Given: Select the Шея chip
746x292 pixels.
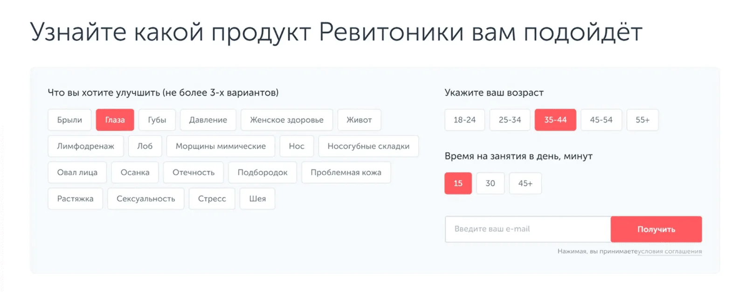Looking at the screenshot, I should [257, 199].
